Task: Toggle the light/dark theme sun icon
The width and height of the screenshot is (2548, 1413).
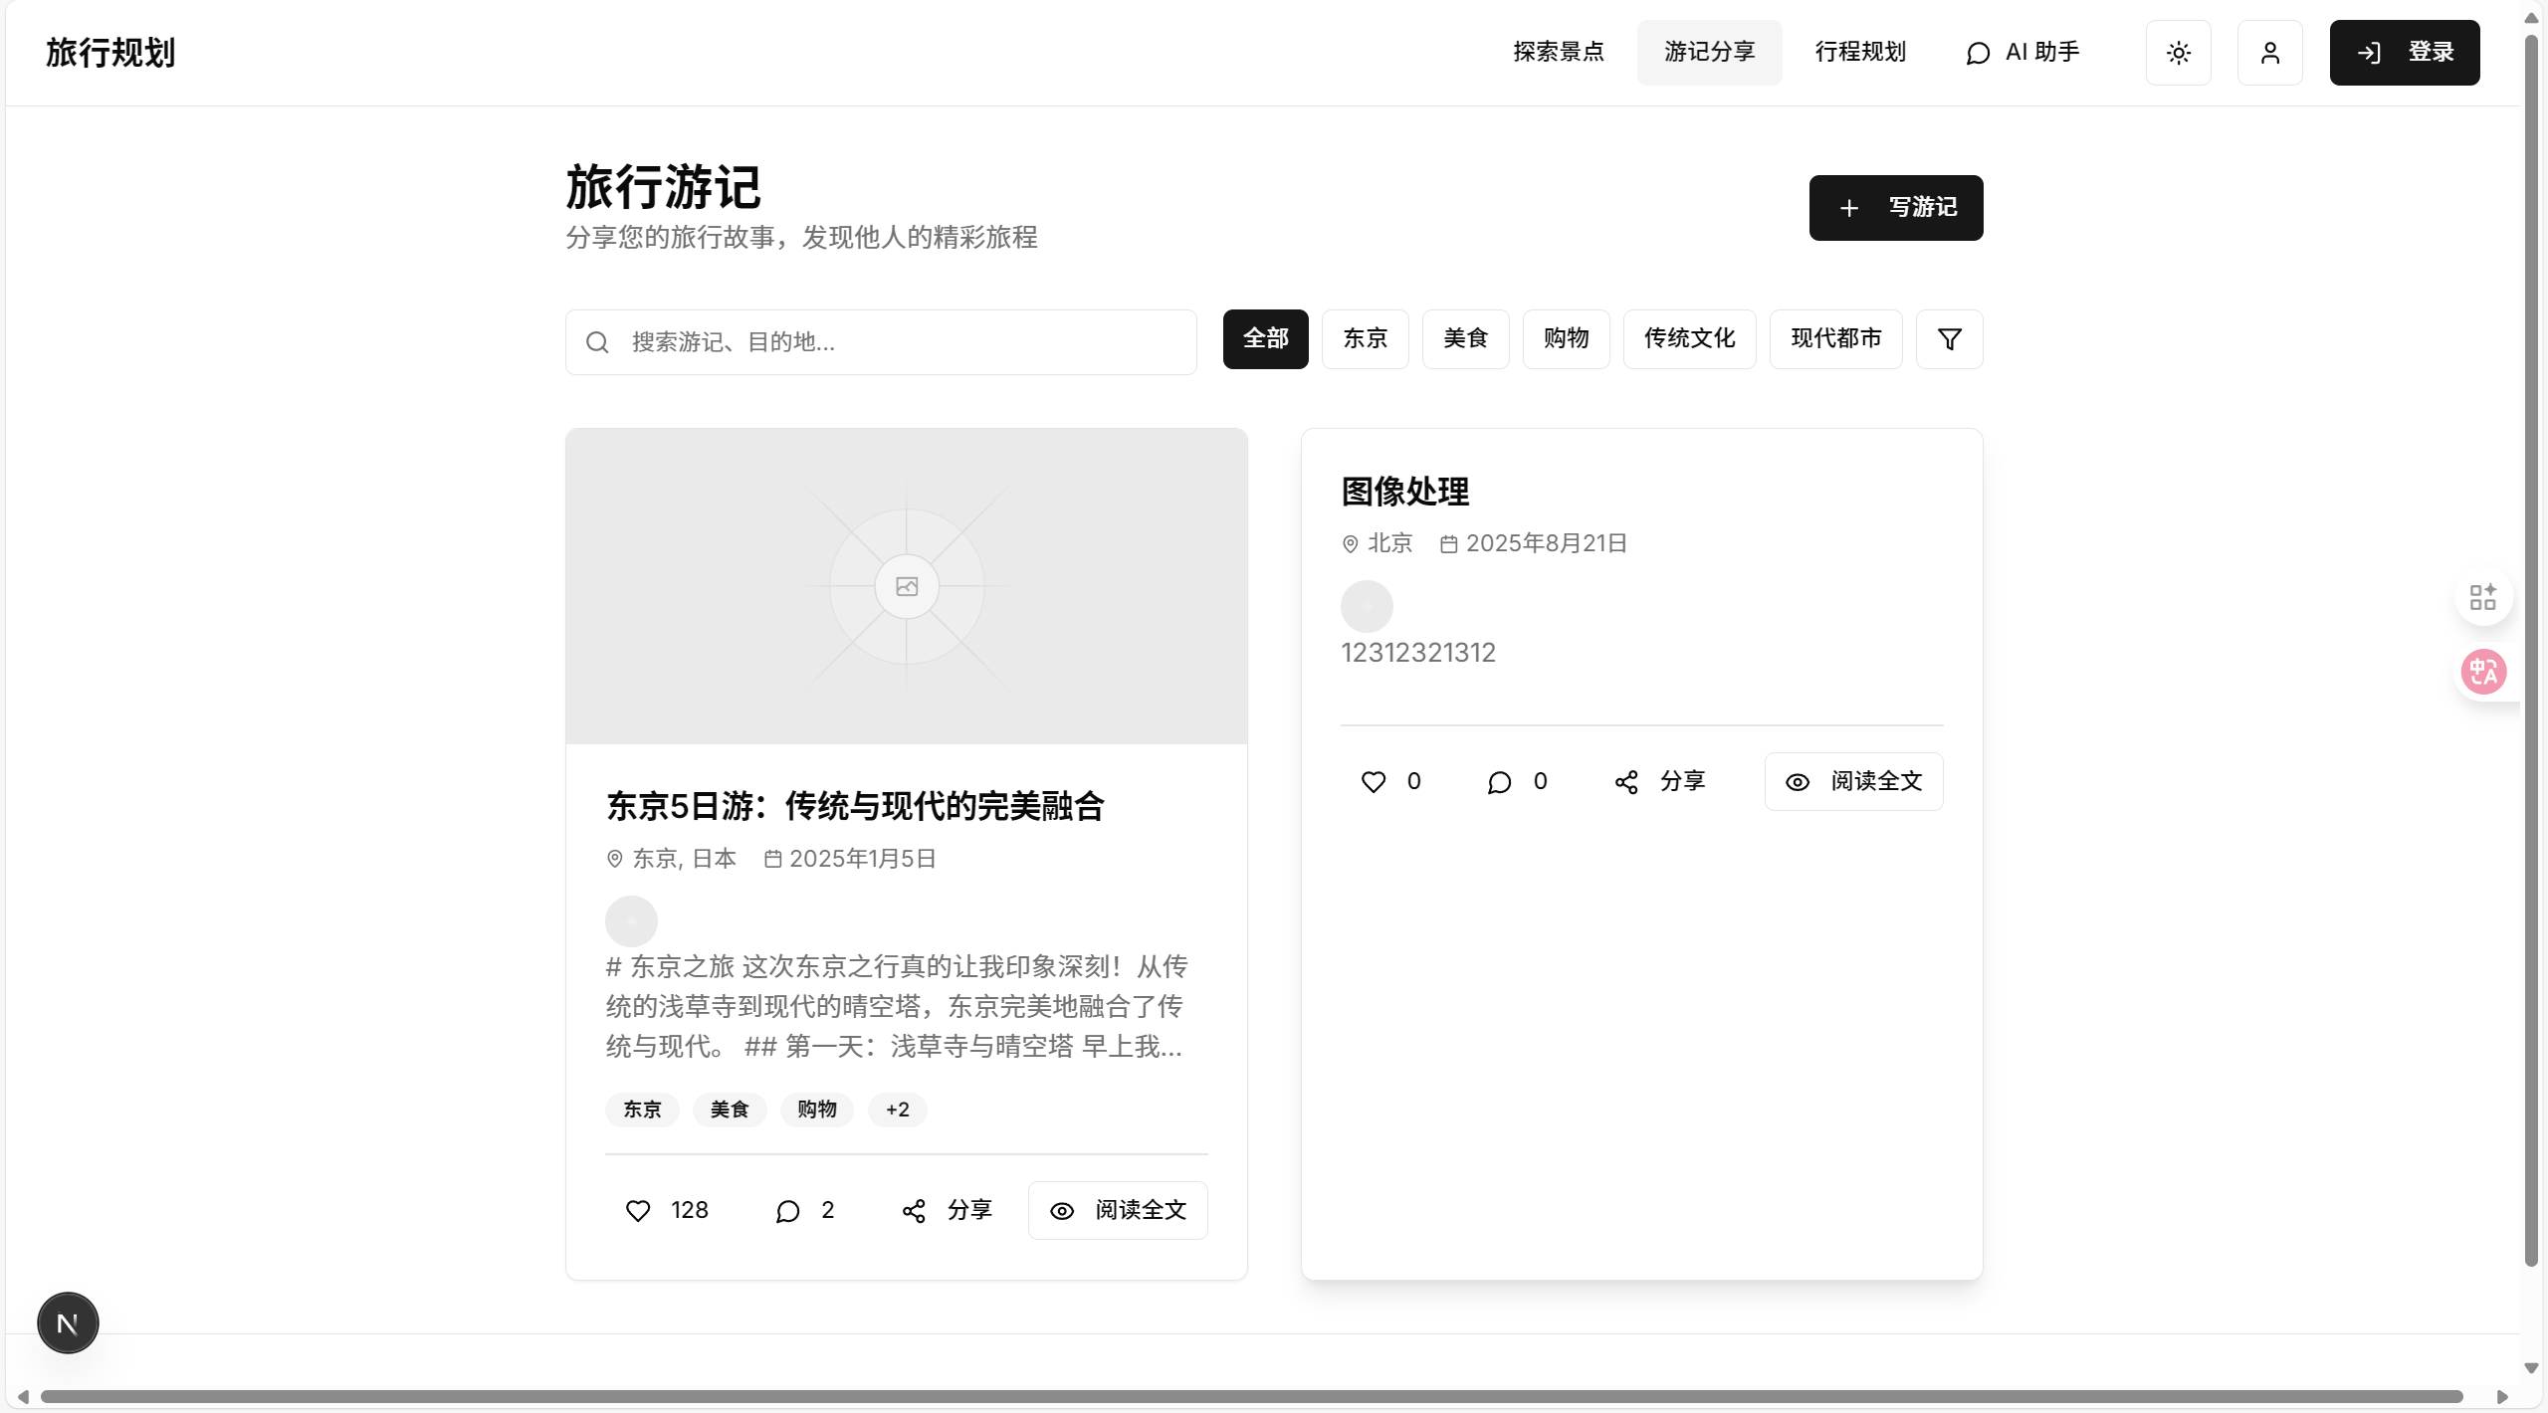Action: [x=2178, y=53]
